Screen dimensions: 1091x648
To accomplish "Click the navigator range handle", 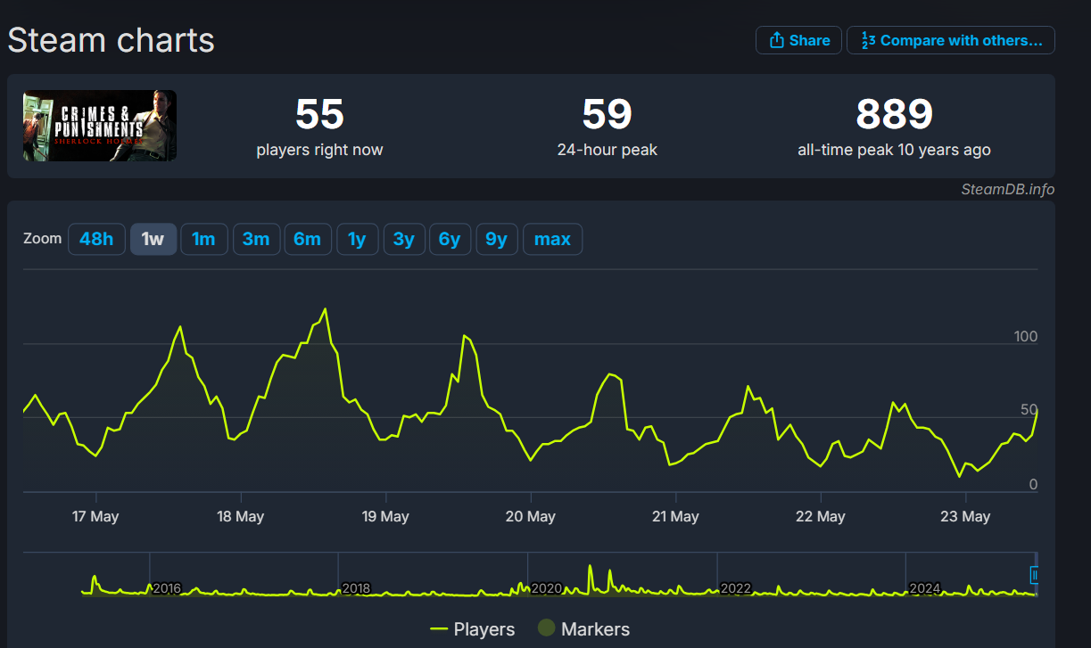I will pyautogui.click(x=1035, y=575).
